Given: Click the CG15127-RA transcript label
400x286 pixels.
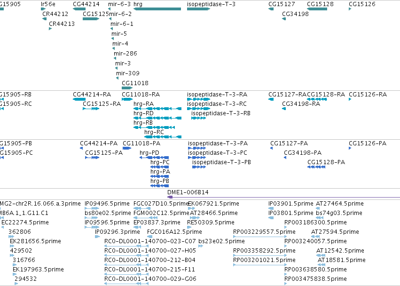Looking at the screenshot, I should point(287,94).
